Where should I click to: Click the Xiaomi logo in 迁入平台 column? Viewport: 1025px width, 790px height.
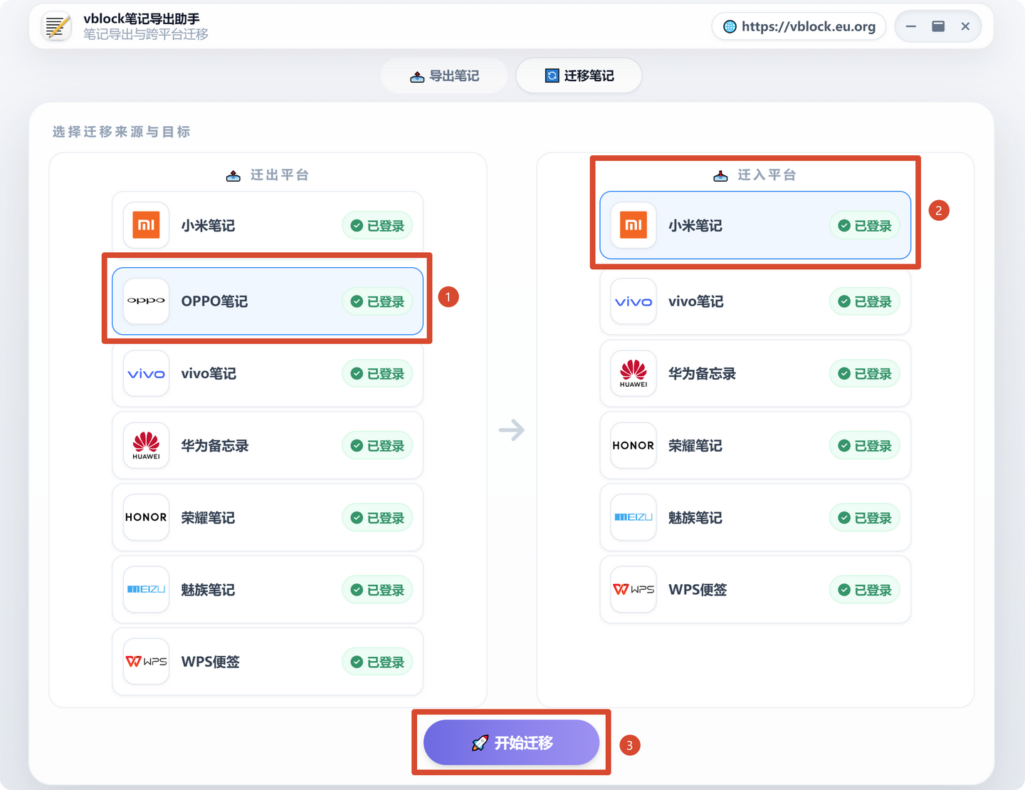(634, 225)
